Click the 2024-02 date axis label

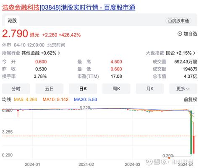click(x=86, y=164)
